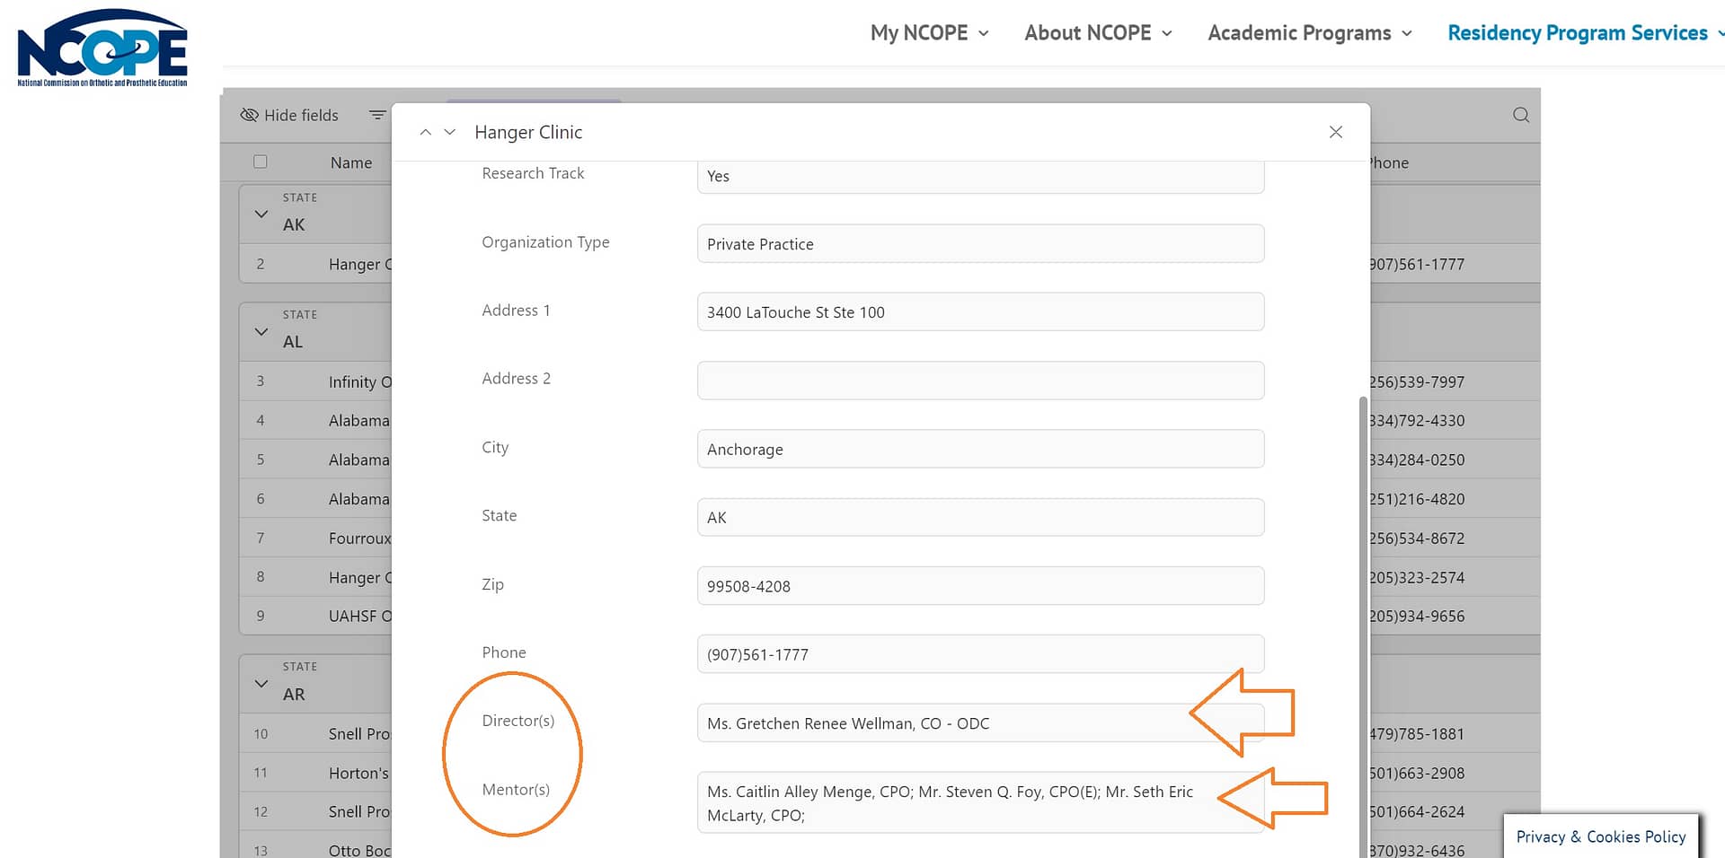Screen dimensions: 1725x858
Task: Select row 7 Fourroux in the table
Action: [x=315, y=538]
